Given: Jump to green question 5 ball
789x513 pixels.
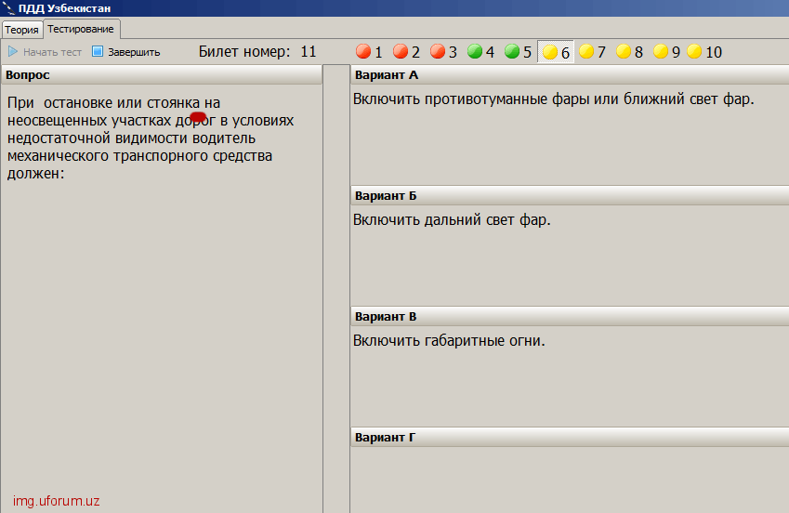Looking at the screenshot, I should pos(512,52).
